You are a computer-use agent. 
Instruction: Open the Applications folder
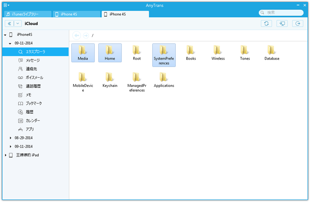[x=164, y=80]
